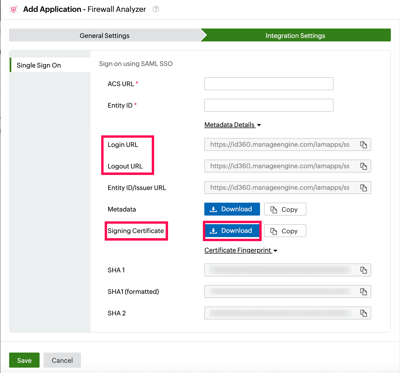Copy the Logout URL value
Image resolution: width=400 pixels, height=373 pixels.
[363, 166]
